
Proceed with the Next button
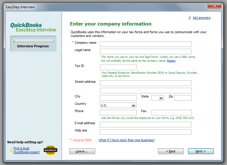click(x=201, y=151)
